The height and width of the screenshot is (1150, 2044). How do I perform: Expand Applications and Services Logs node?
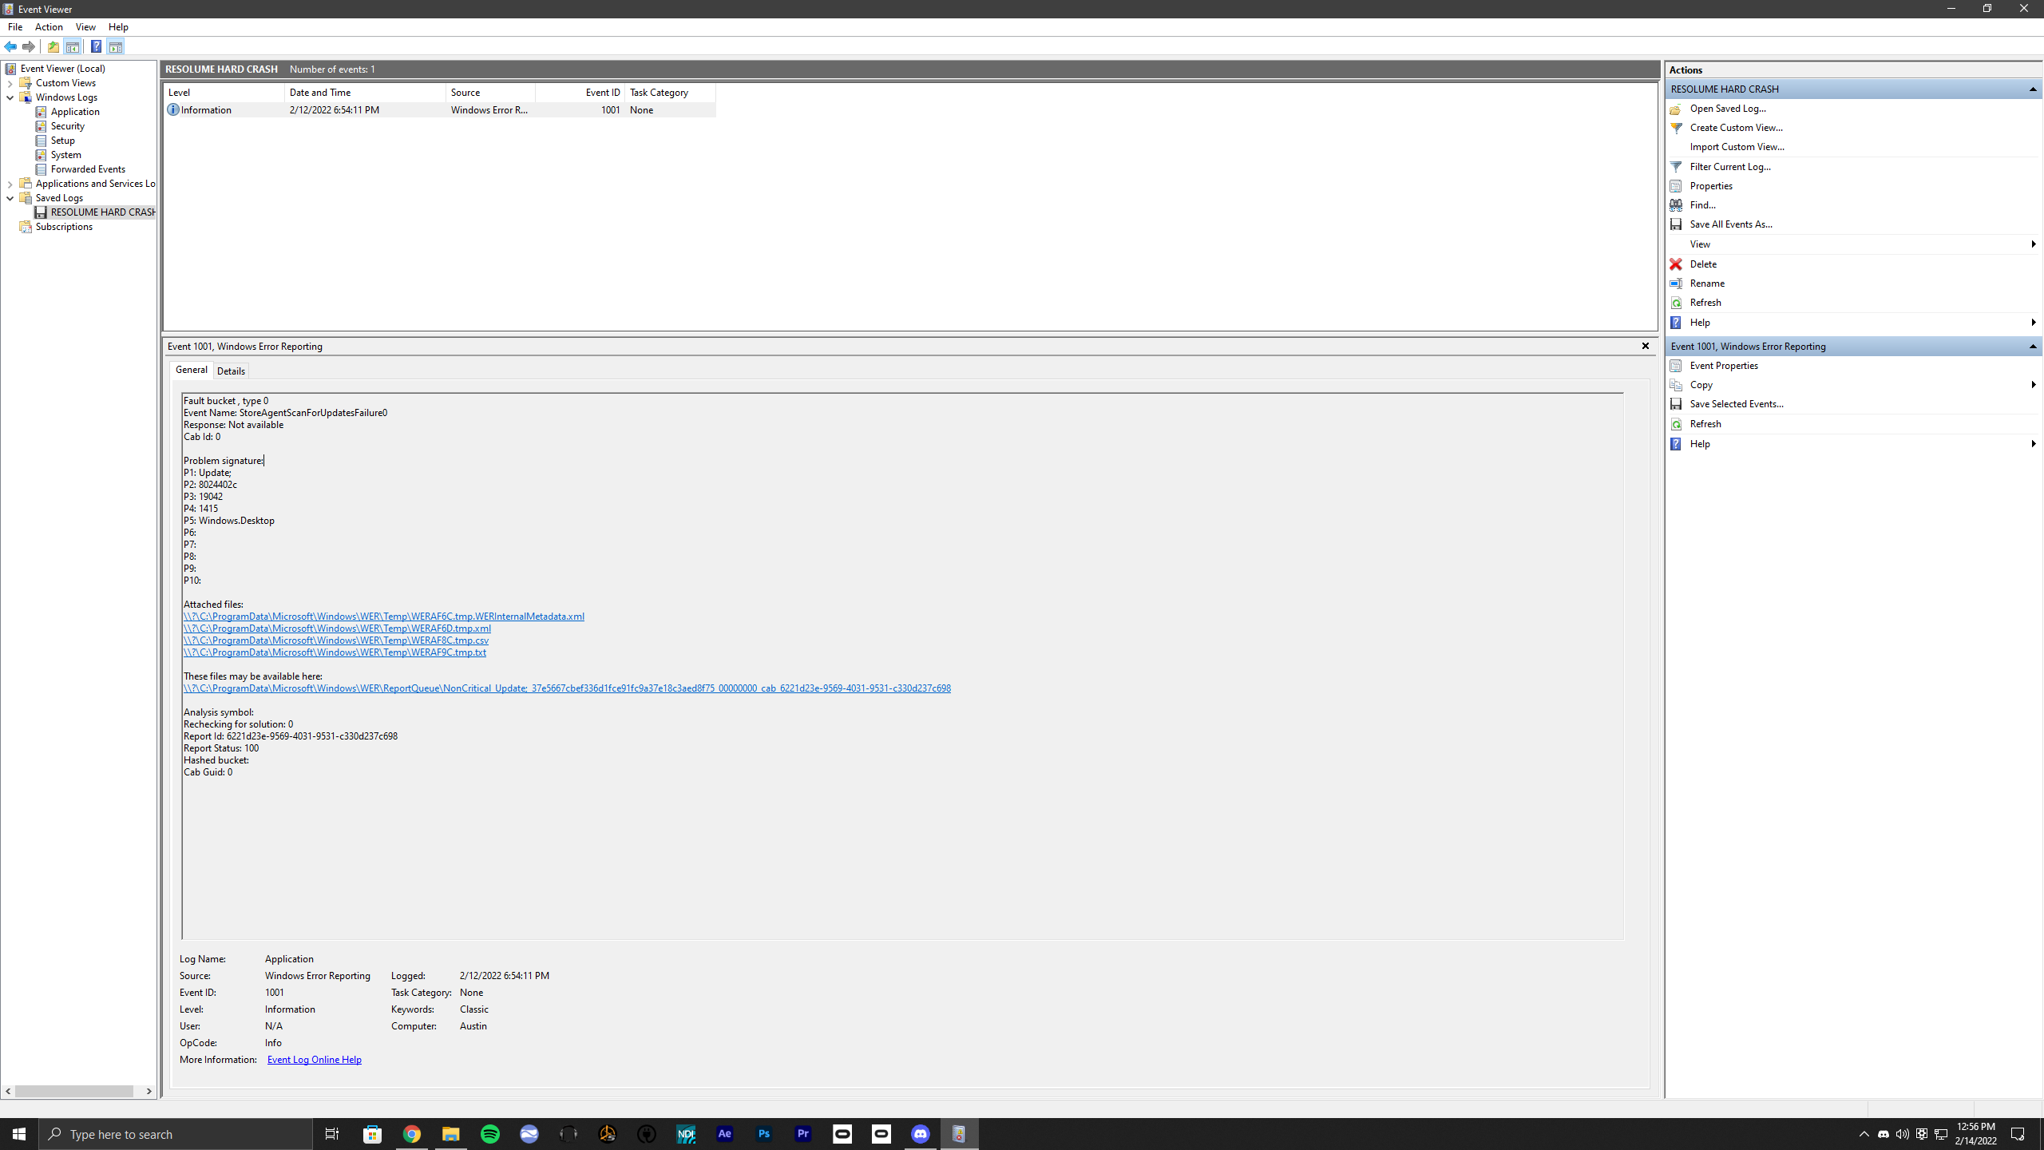pos(10,184)
